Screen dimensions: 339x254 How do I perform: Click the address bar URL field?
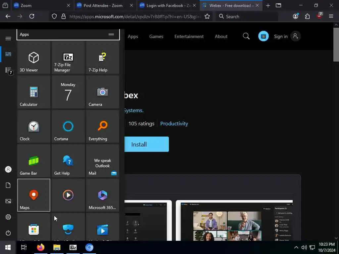134,17
